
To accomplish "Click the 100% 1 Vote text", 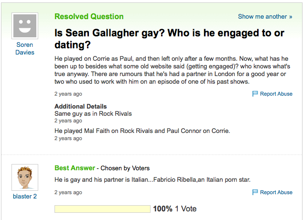I will pyautogui.click(x=174, y=209).
